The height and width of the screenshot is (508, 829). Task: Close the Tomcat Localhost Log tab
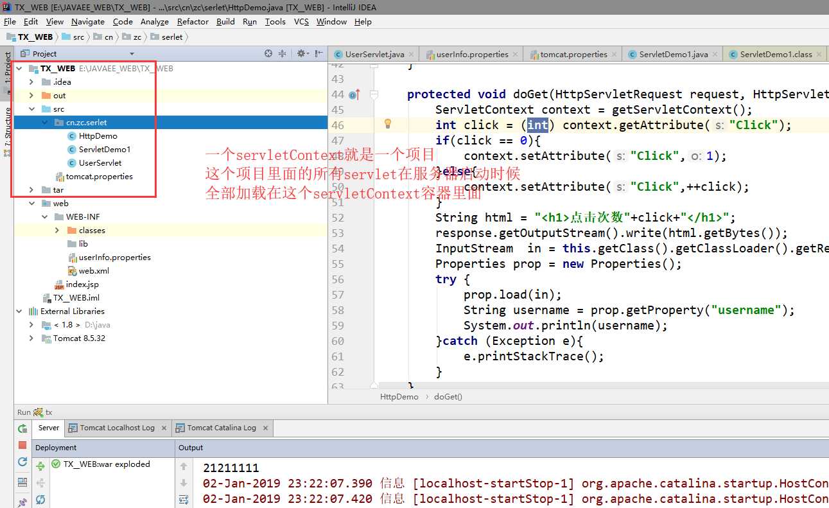(164, 428)
